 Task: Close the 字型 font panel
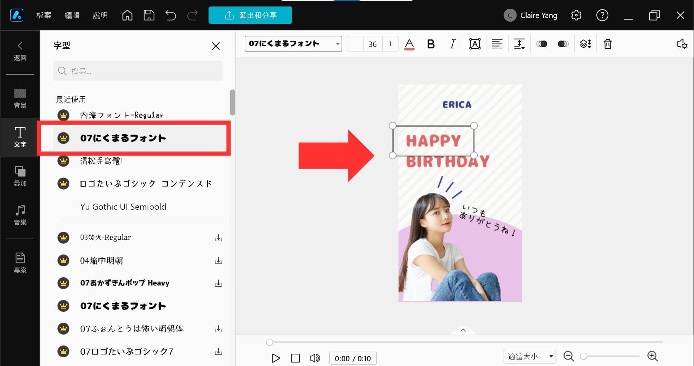point(216,46)
